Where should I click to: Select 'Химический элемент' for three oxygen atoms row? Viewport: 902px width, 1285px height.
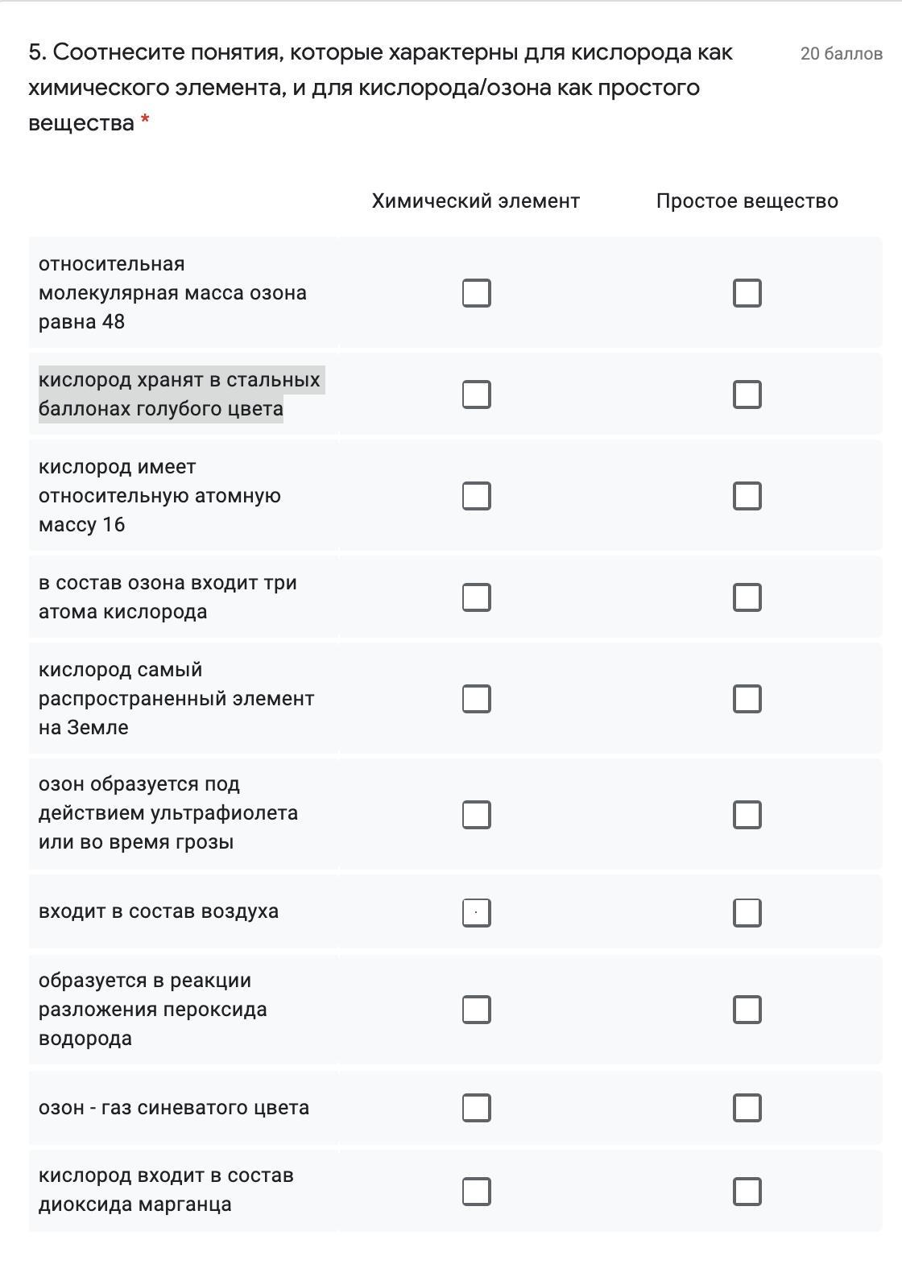click(x=476, y=597)
